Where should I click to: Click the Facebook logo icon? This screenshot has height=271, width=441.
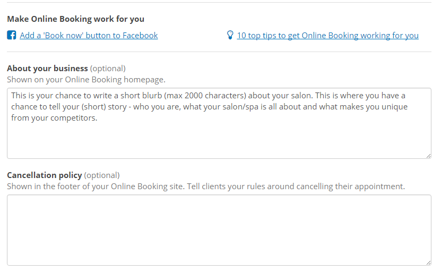[12, 36]
